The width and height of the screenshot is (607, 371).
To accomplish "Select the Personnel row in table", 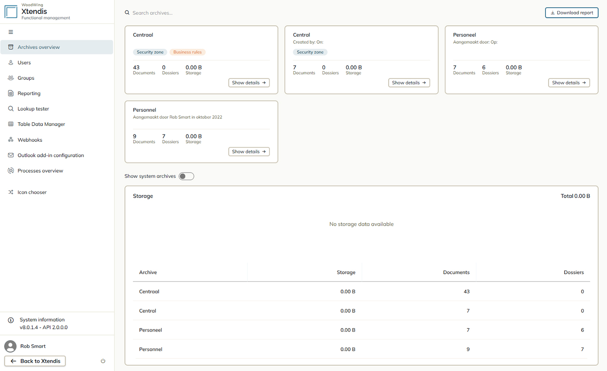I will coord(361,349).
